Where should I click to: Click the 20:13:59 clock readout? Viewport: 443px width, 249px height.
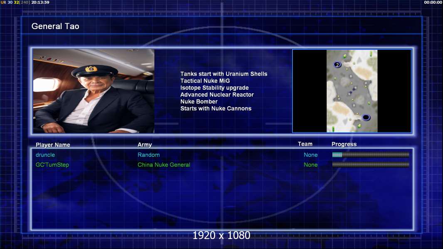(40, 2)
